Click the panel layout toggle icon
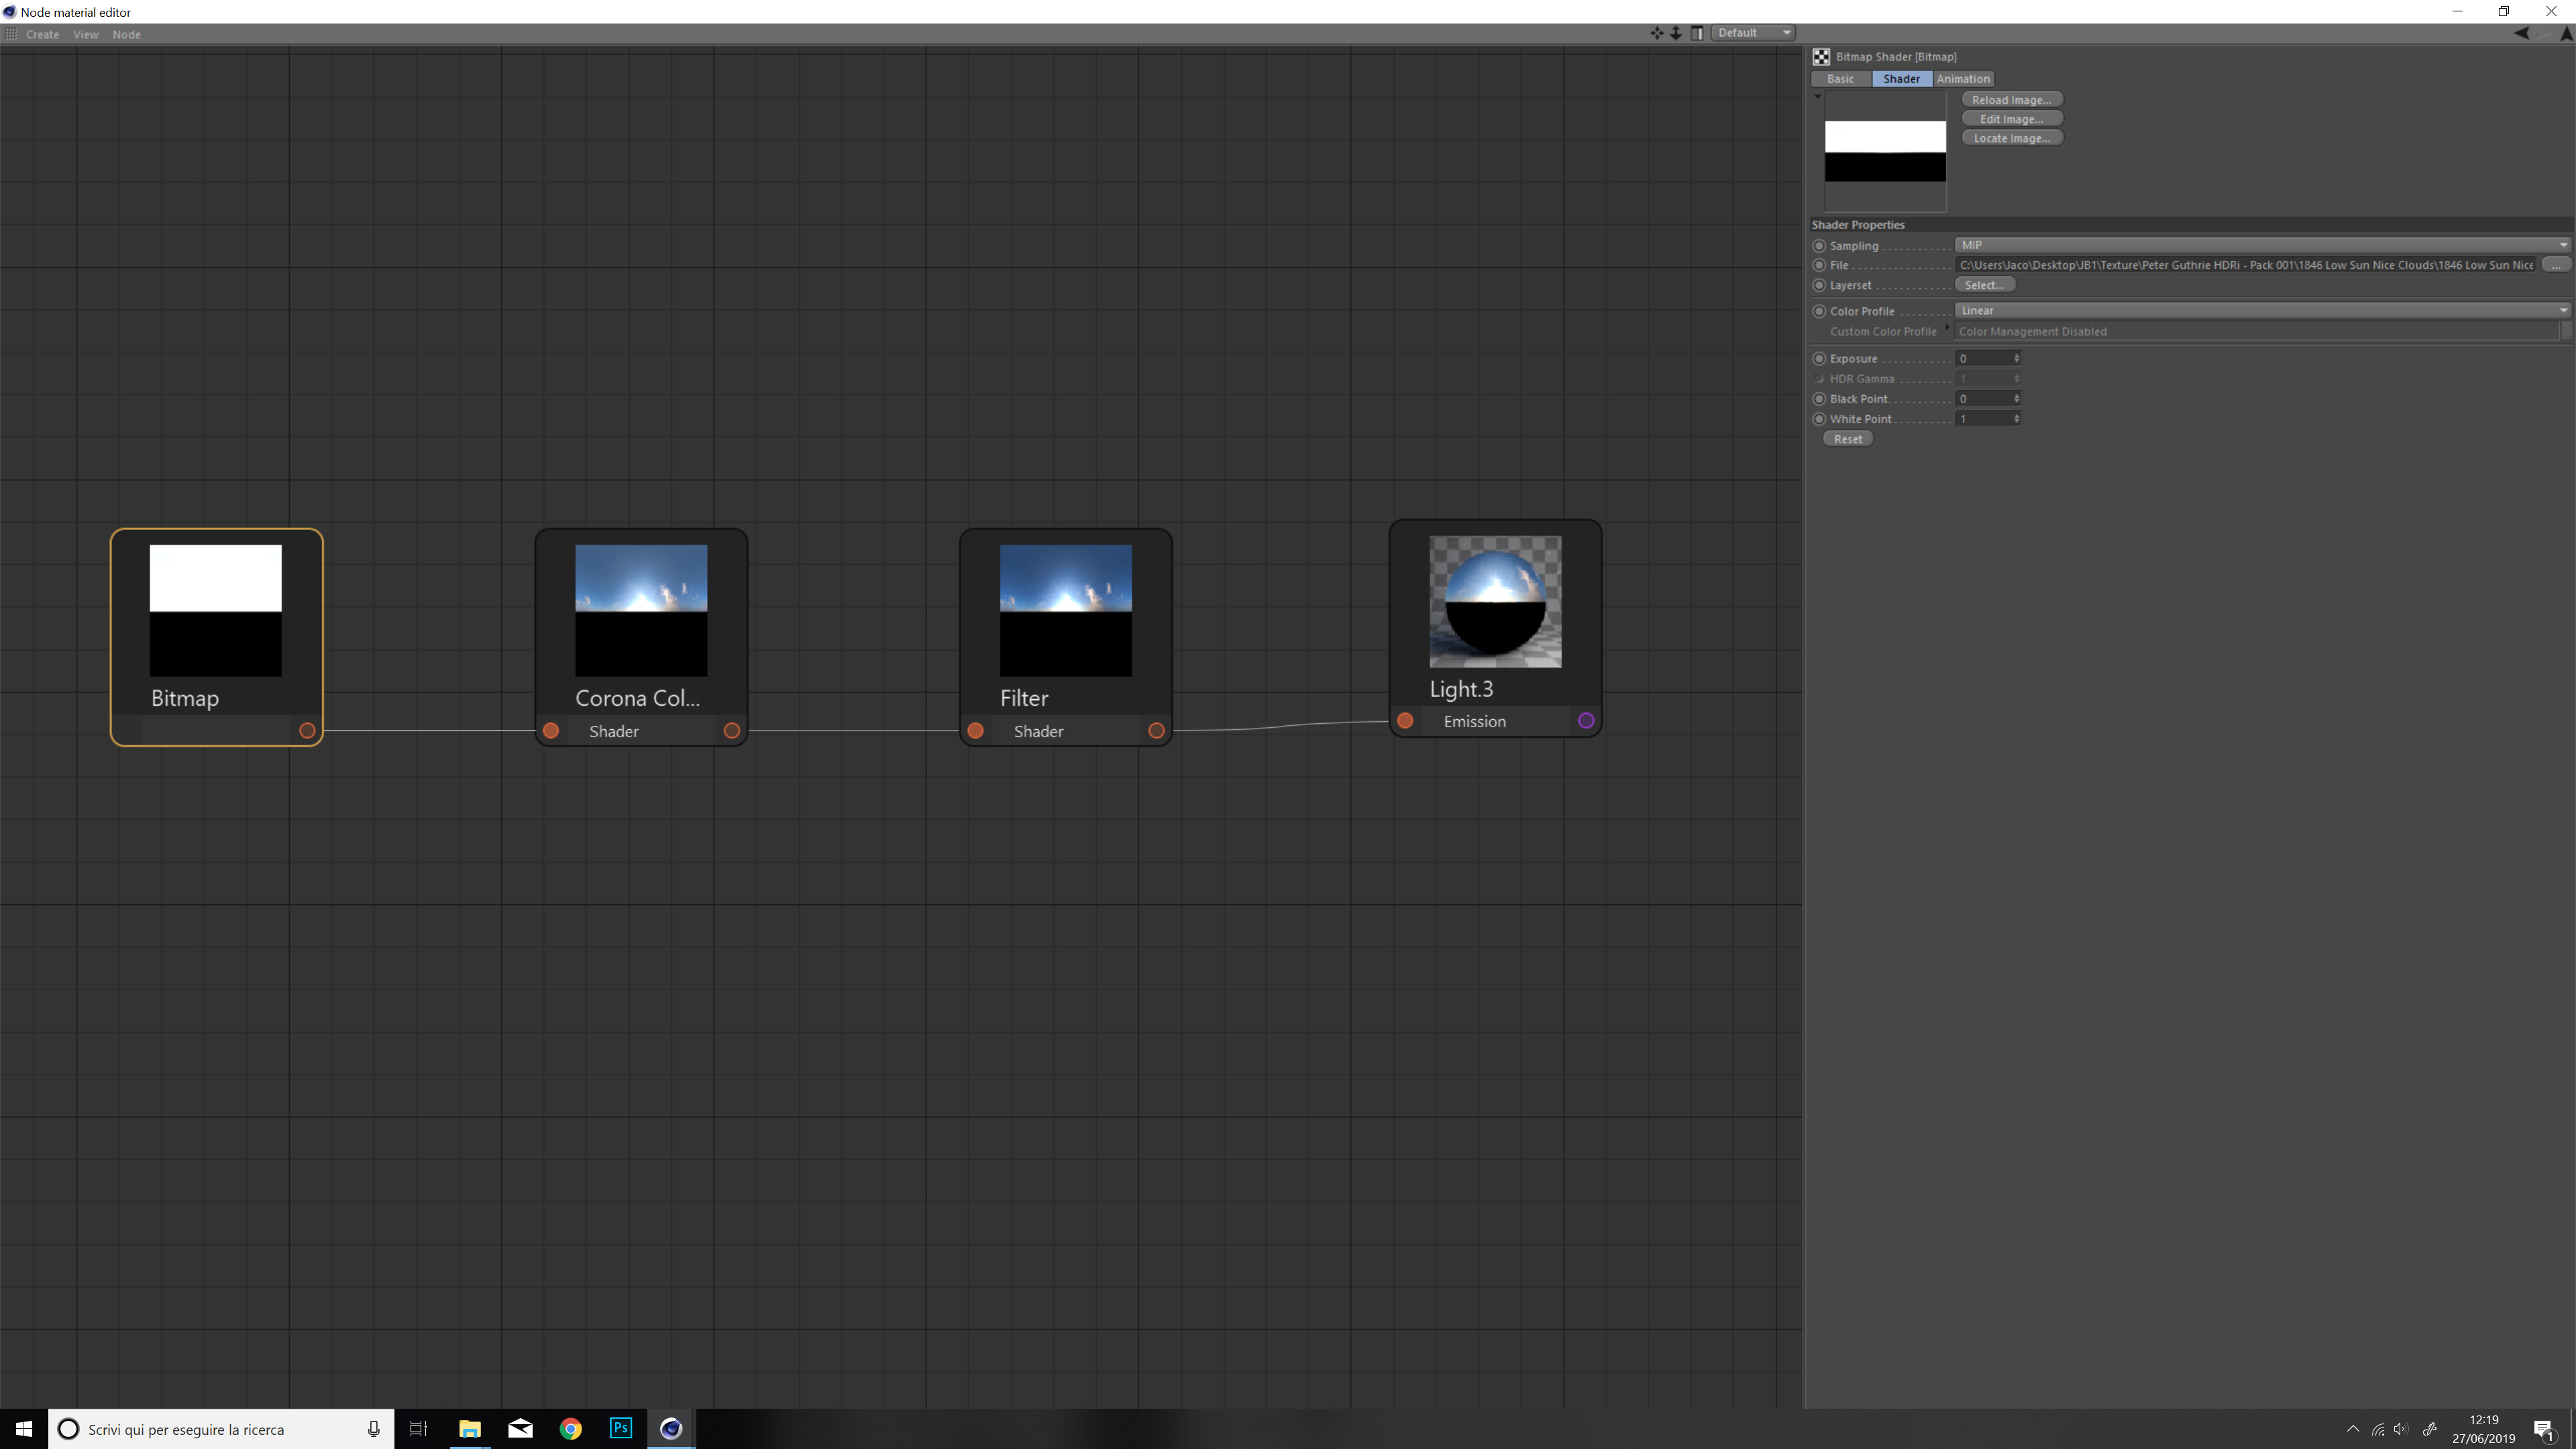 [x=1697, y=33]
